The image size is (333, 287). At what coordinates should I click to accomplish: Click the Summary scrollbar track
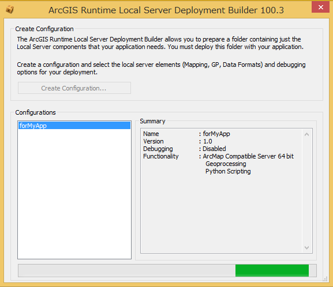coord(306,191)
